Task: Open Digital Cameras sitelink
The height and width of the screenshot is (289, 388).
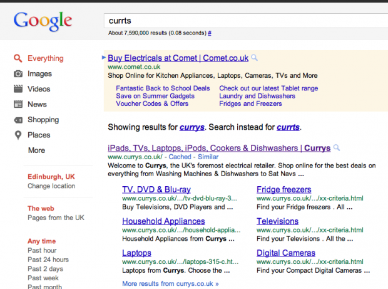Action: coord(286,253)
